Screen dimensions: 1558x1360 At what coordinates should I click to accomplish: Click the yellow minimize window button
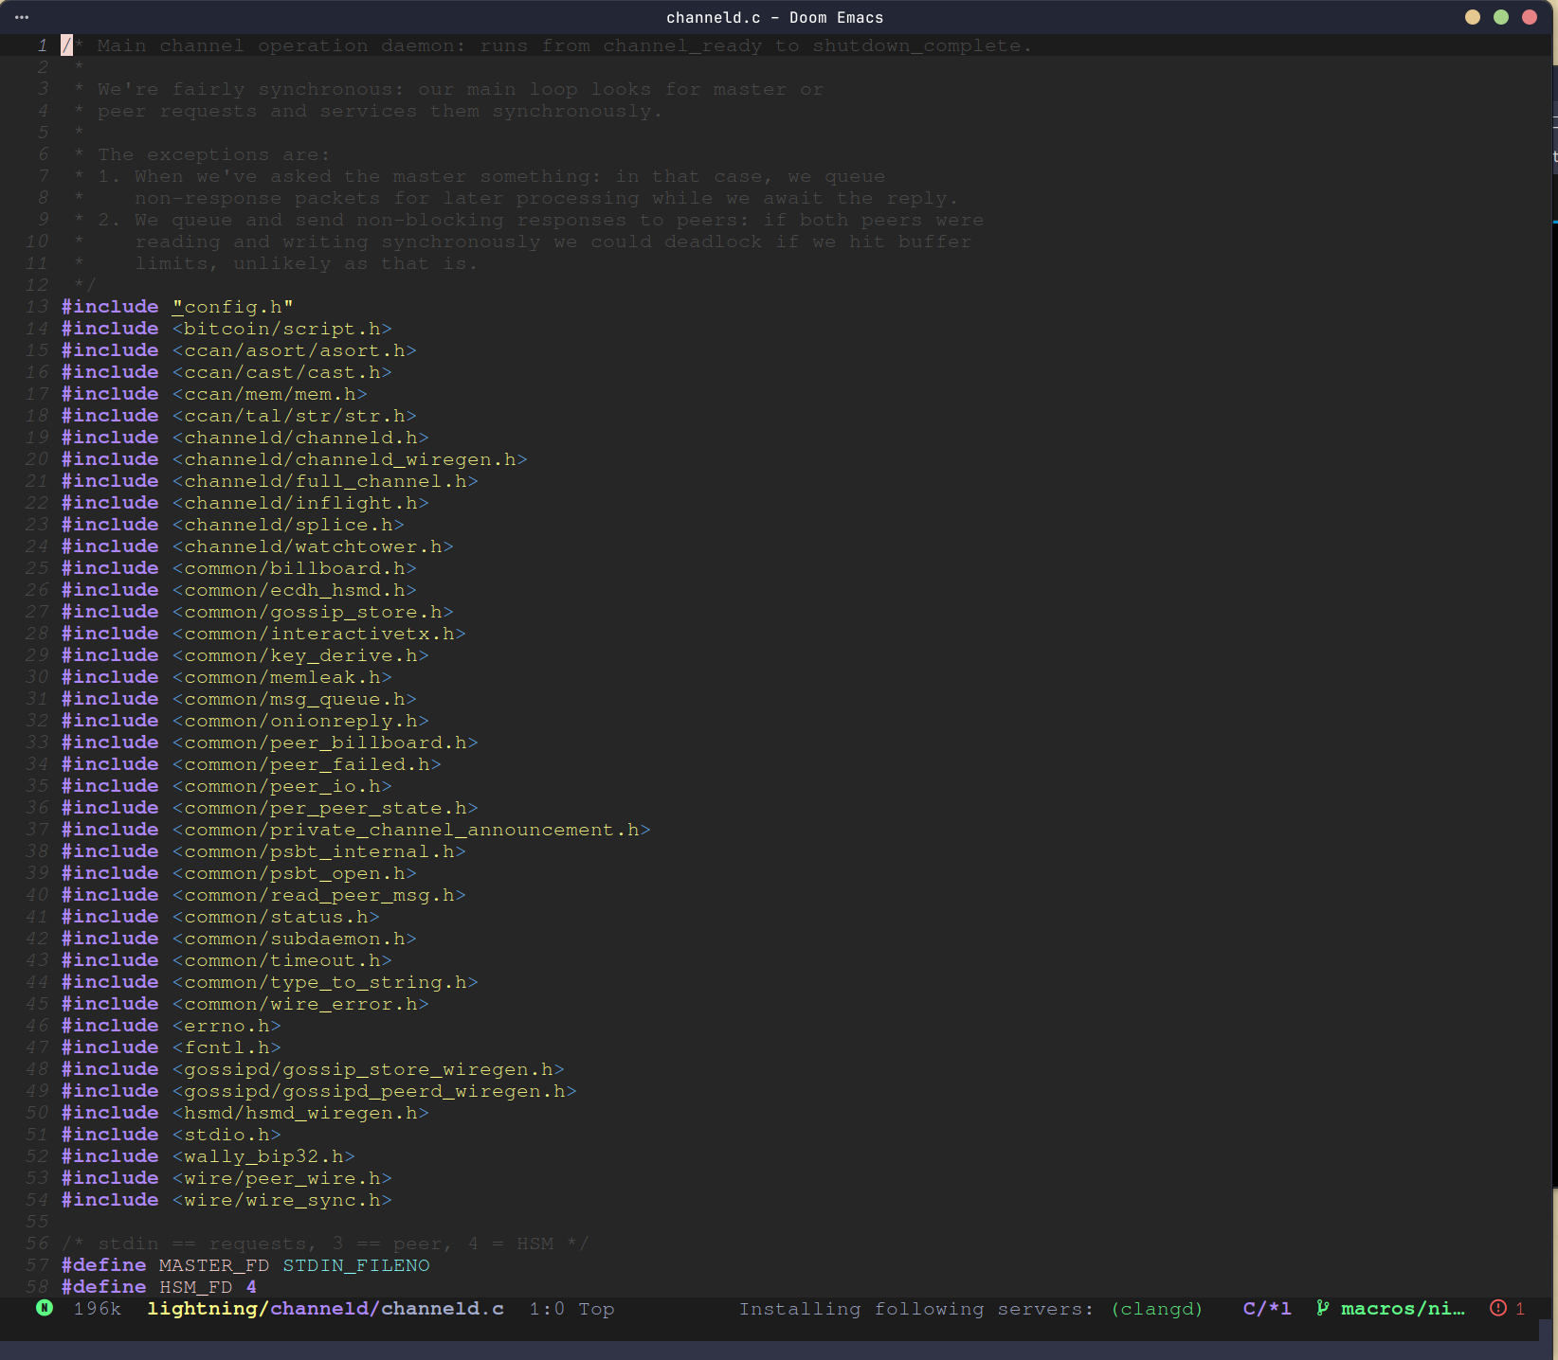[x=1473, y=17]
